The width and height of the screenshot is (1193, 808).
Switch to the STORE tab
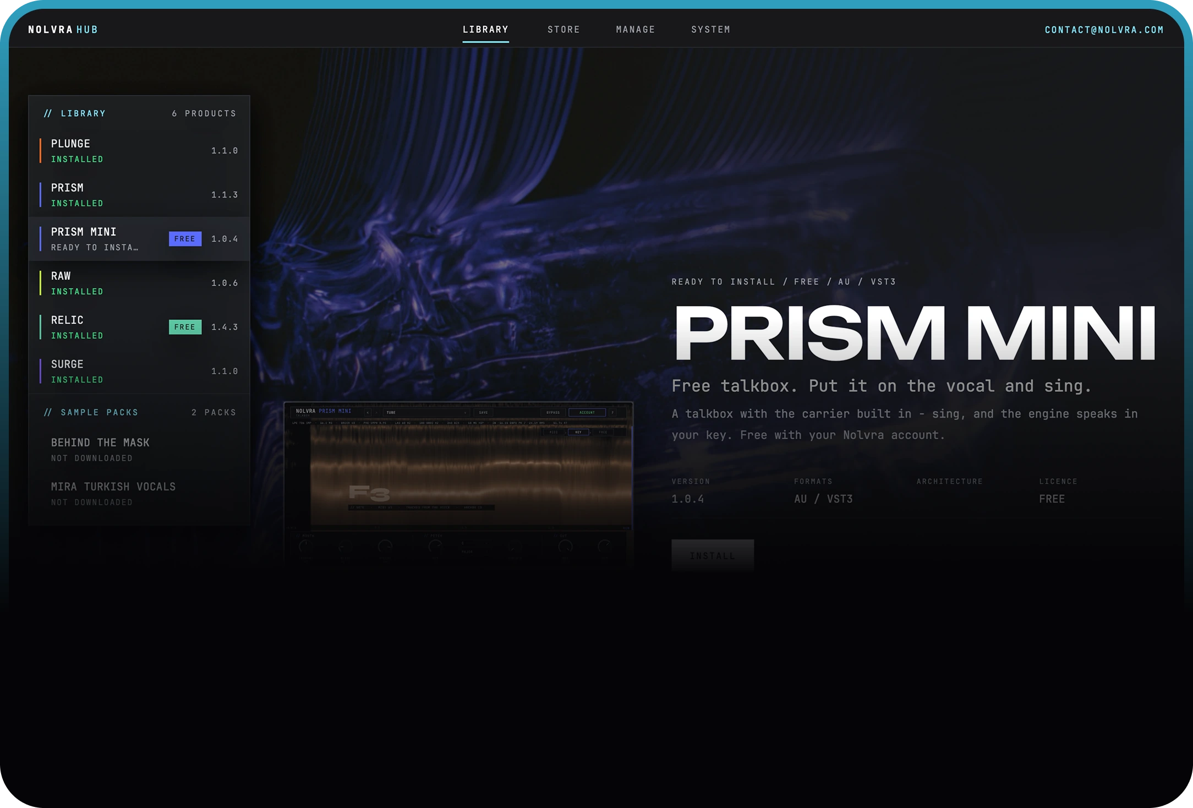[563, 30]
